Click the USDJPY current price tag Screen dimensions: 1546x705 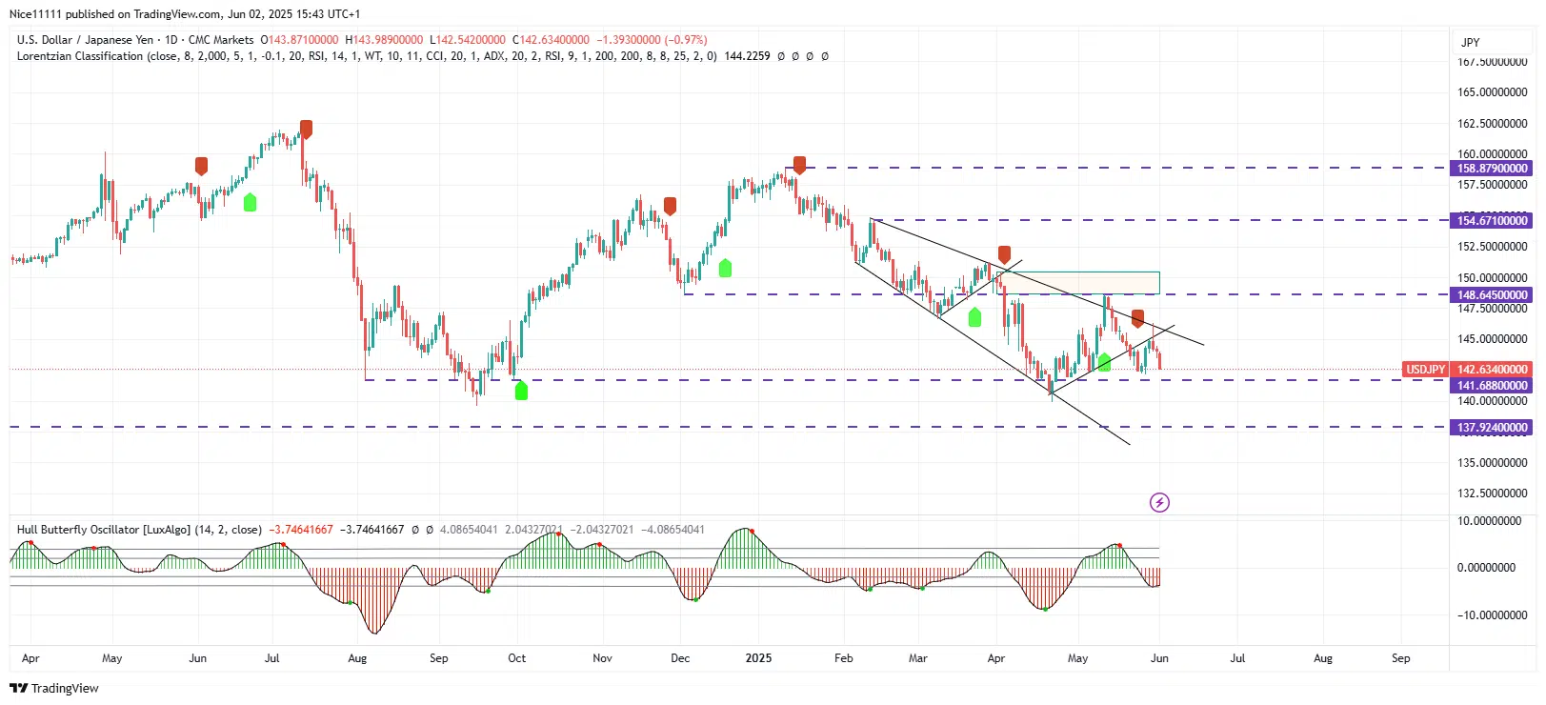1425,370
